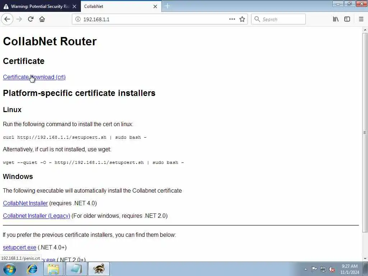Screen dimensions: 368x276
Task: Focus the Search box
Action: 279,19
